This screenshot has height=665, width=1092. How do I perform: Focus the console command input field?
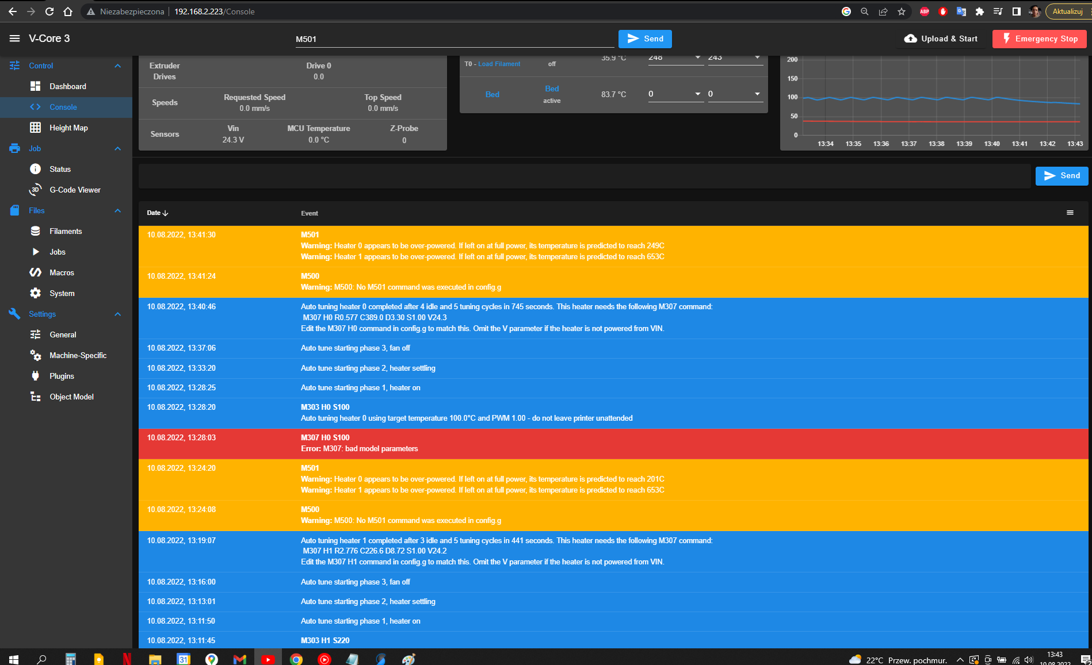click(x=585, y=176)
